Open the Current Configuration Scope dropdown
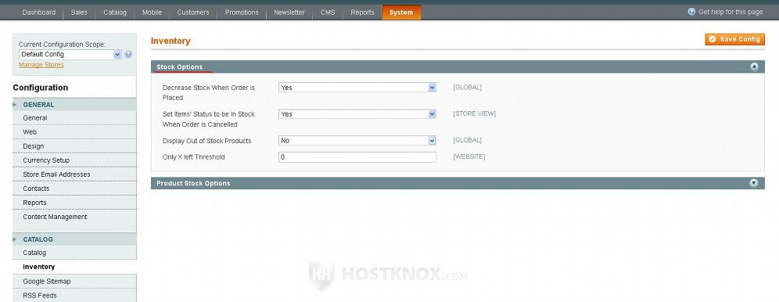779x302 pixels. point(70,55)
